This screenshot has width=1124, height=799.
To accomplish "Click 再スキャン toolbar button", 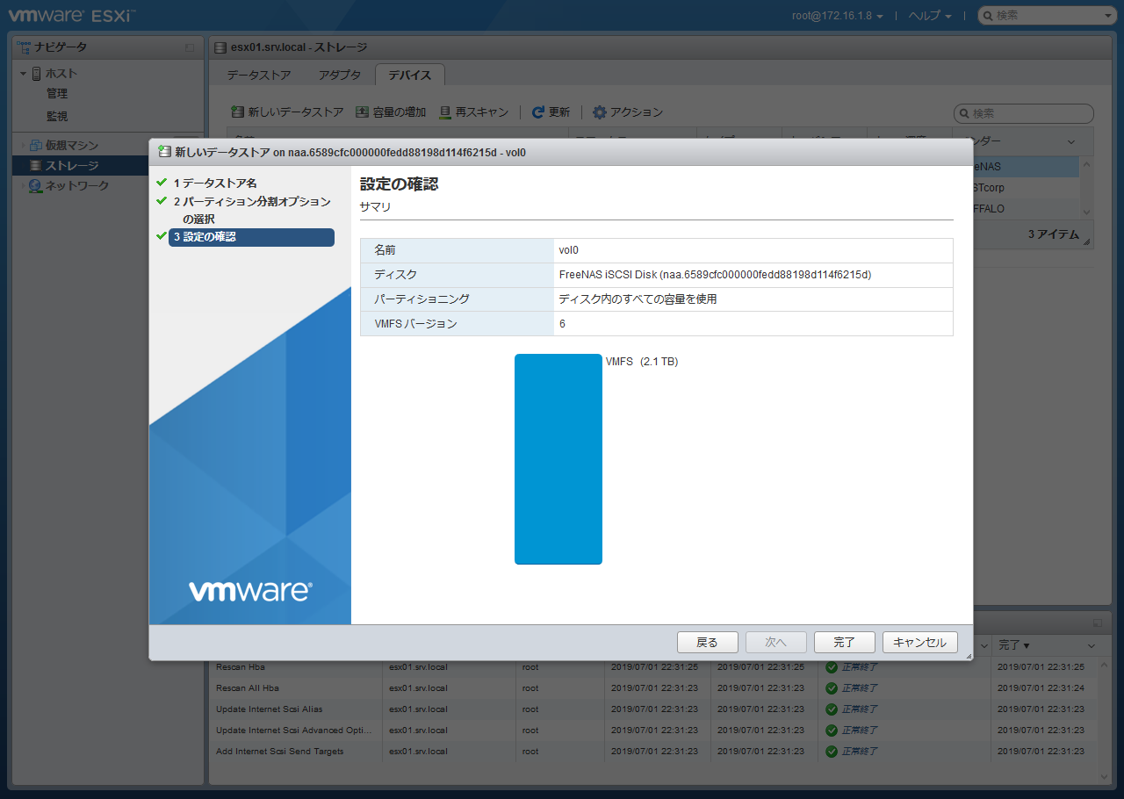I will tap(473, 112).
